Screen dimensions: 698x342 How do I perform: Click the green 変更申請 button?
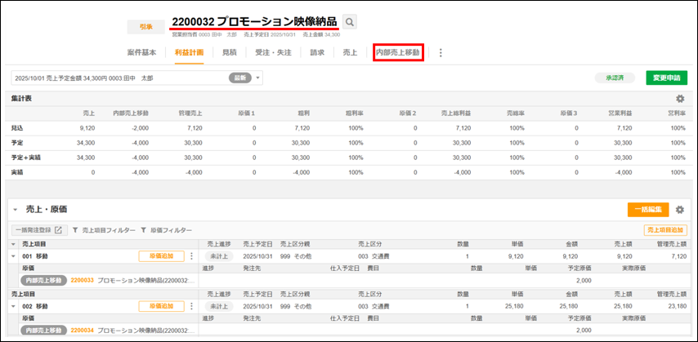pos(666,78)
